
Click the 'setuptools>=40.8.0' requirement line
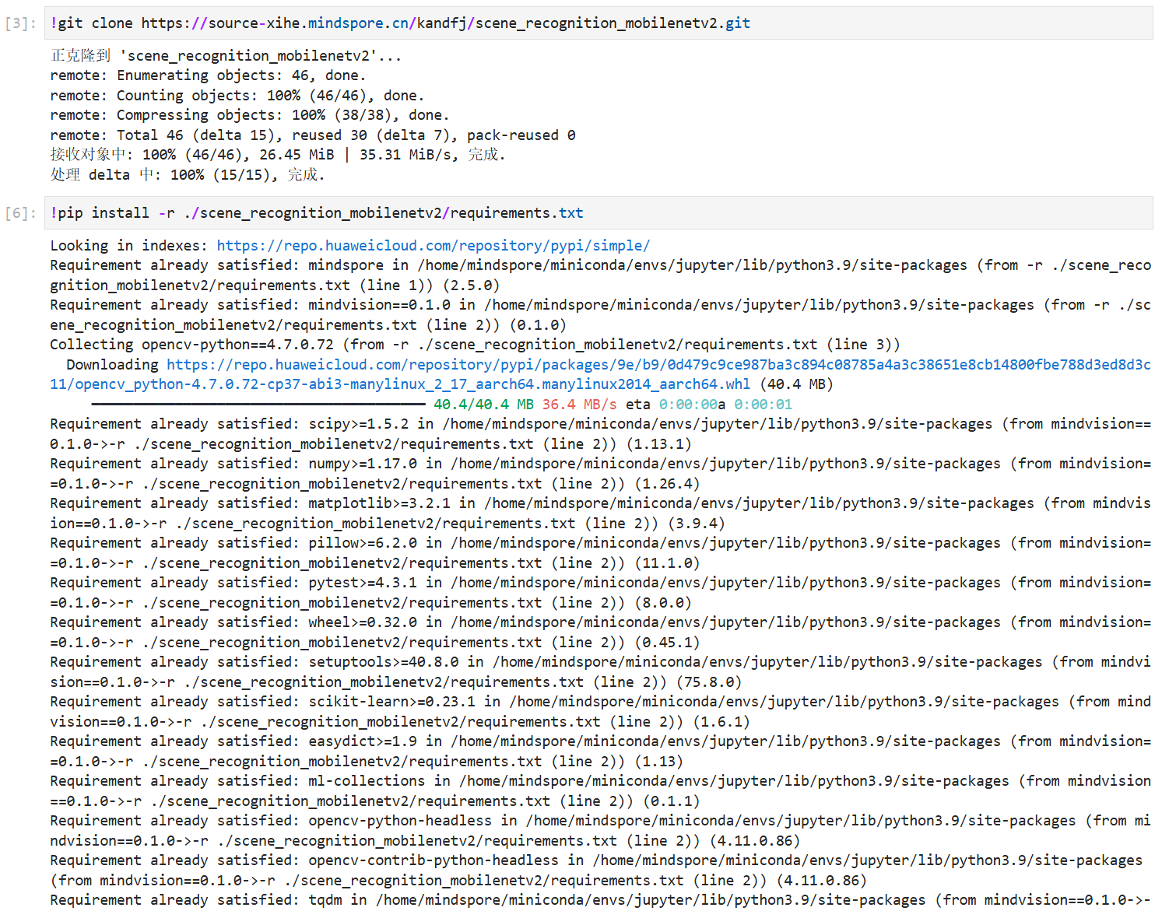click(x=599, y=672)
